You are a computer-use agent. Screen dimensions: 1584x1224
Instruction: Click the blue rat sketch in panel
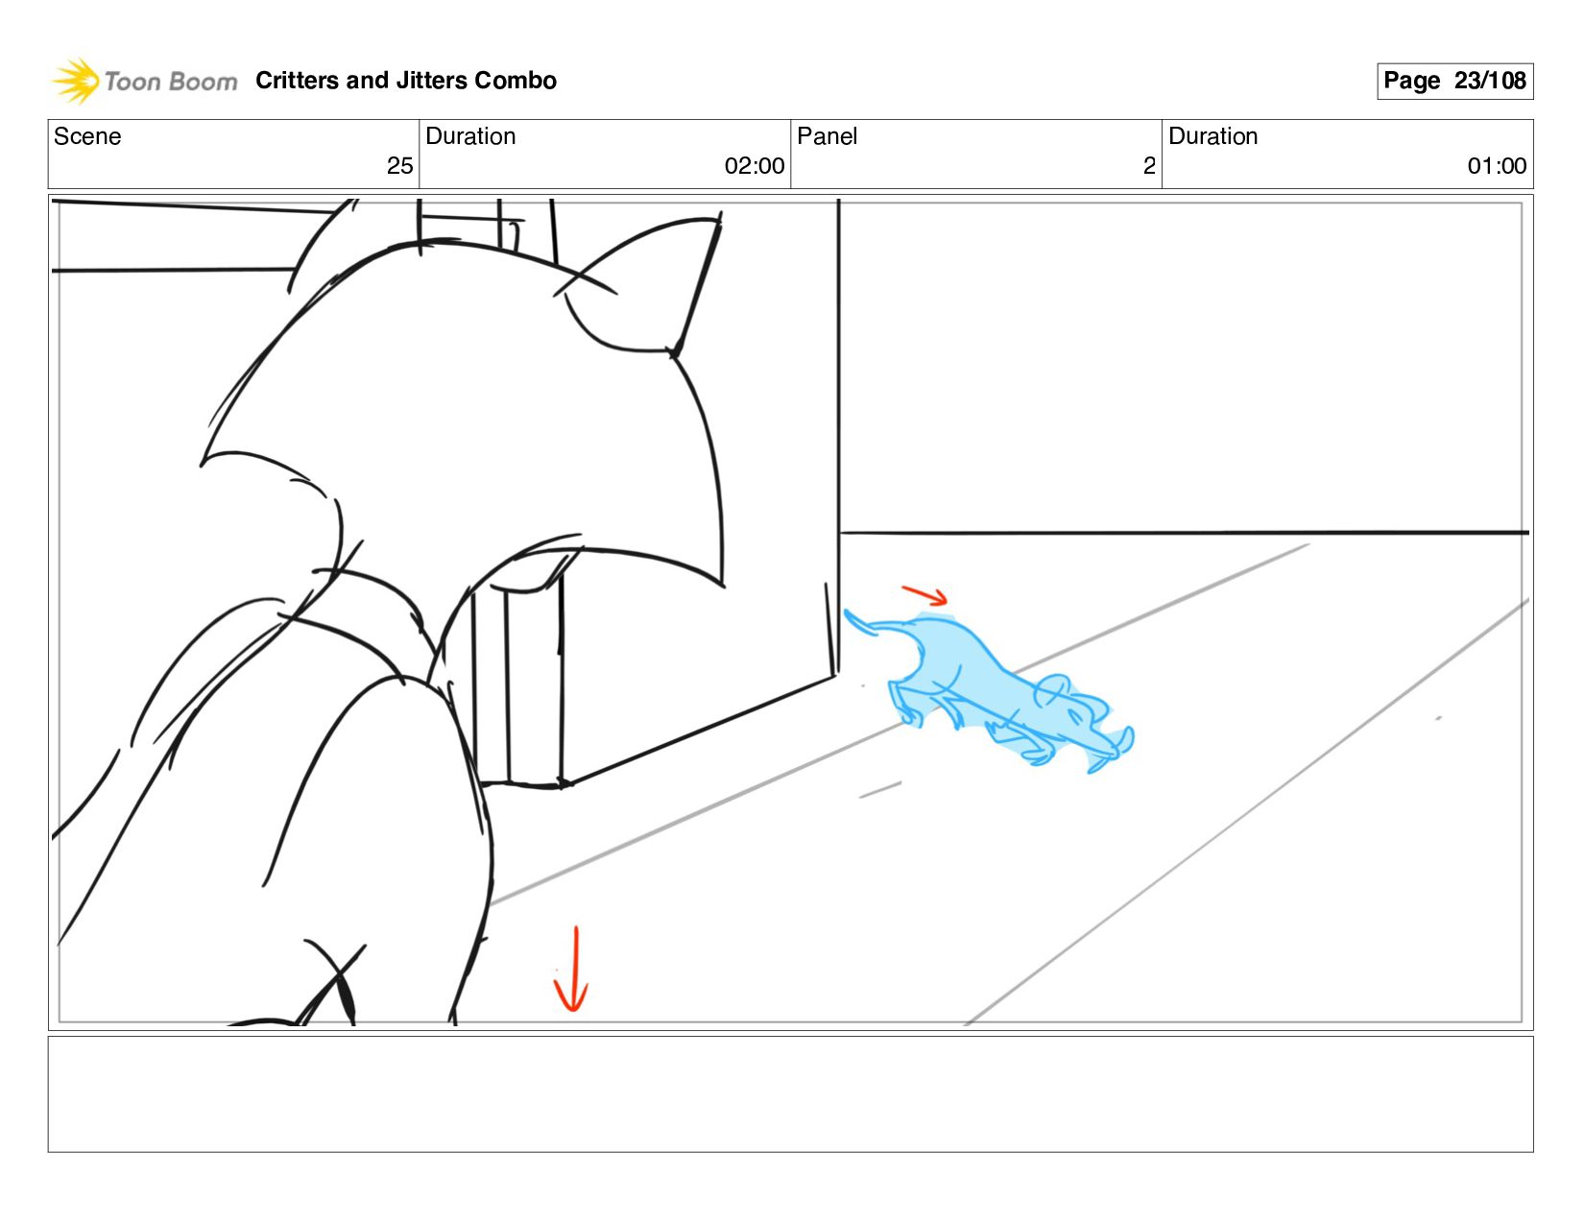tap(989, 691)
